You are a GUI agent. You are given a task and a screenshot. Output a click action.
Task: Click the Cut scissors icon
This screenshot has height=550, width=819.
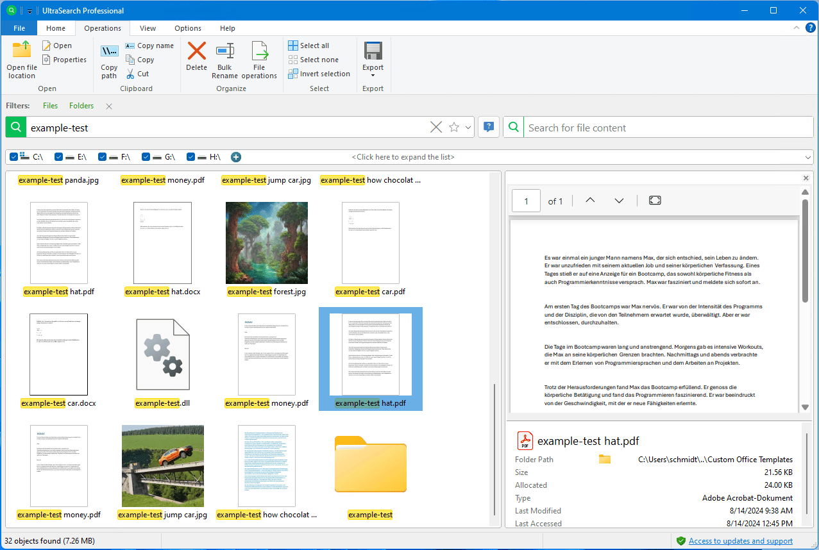[130, 74]
